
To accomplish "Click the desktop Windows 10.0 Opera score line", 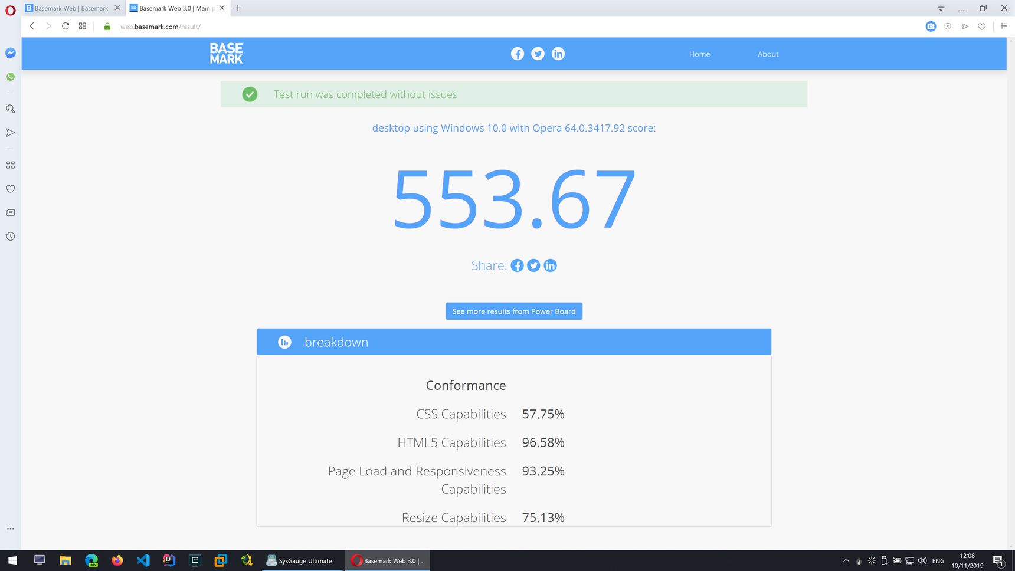I will (514, 128).
